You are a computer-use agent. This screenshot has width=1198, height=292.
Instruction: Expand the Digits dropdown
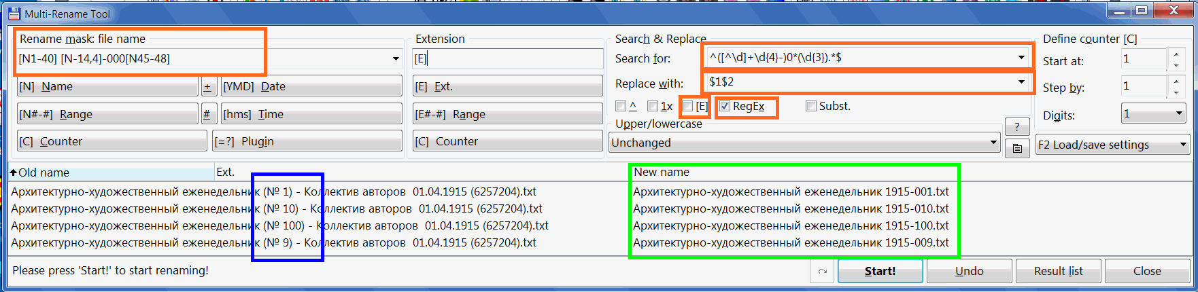click(x=1179, y=114)
